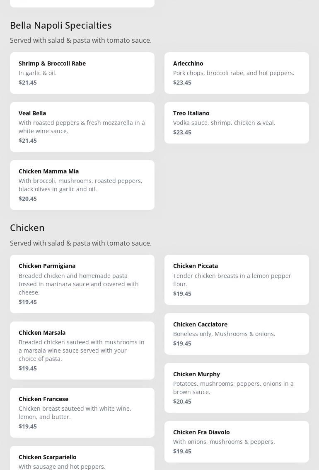Click the Treo Italiano vodka sauce description
The height and width of the screenshot is (470, 319).
pos(224,123)
